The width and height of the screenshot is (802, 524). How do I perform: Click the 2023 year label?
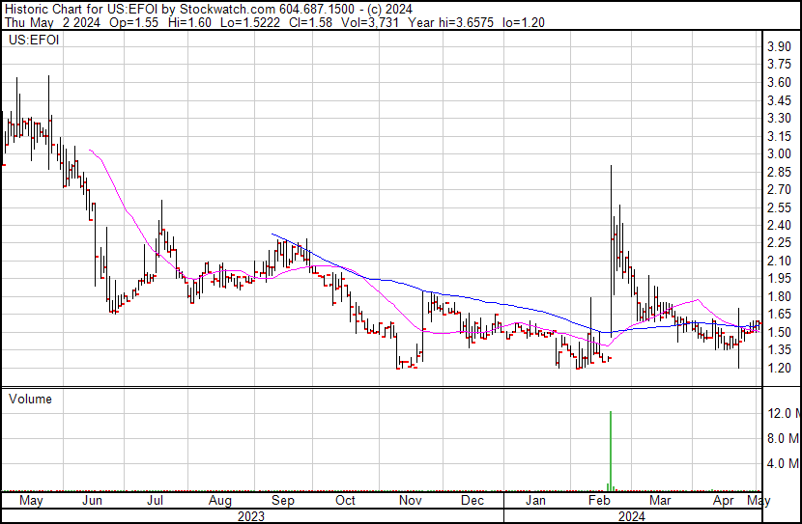[251, 516]
